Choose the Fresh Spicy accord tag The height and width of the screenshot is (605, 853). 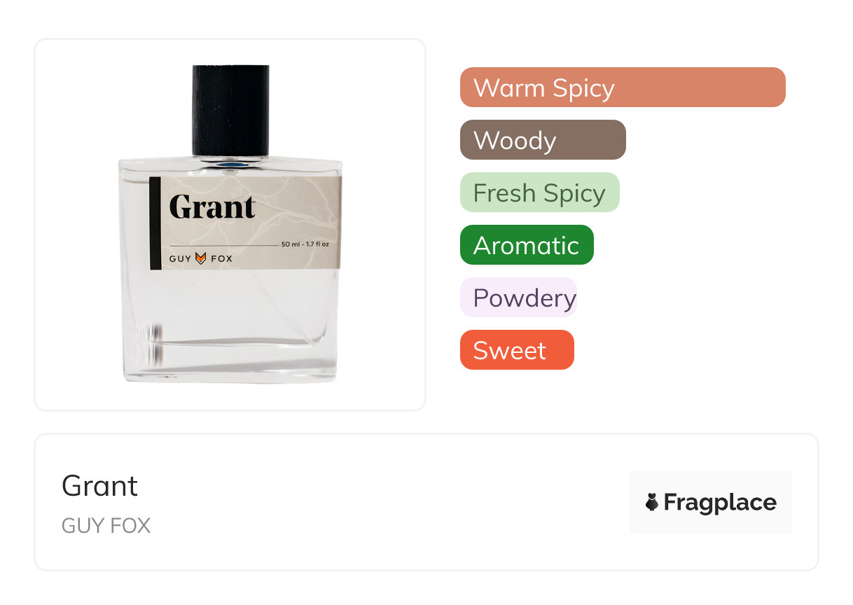540,193
